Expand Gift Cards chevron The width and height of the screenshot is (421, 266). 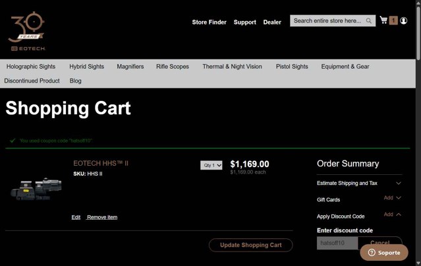pos(399,197)
